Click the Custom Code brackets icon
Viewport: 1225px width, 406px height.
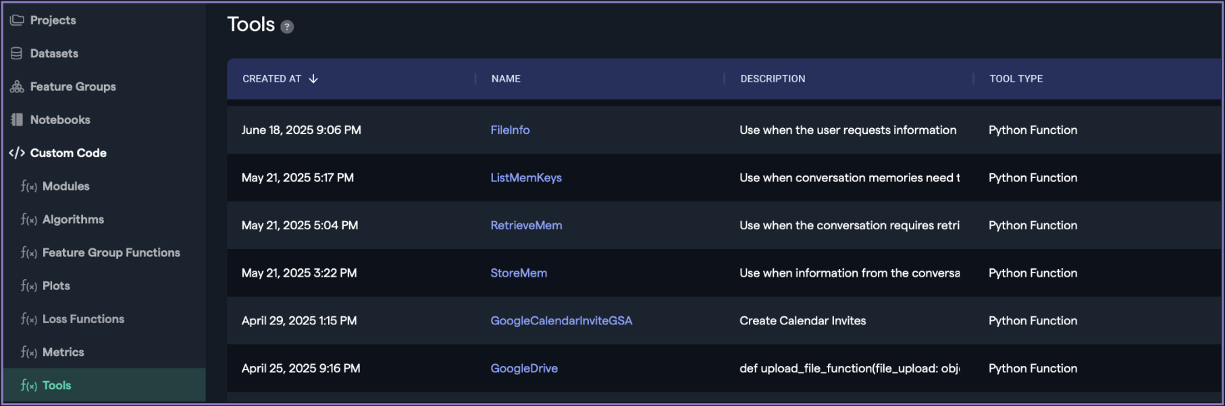pos(17,153)
